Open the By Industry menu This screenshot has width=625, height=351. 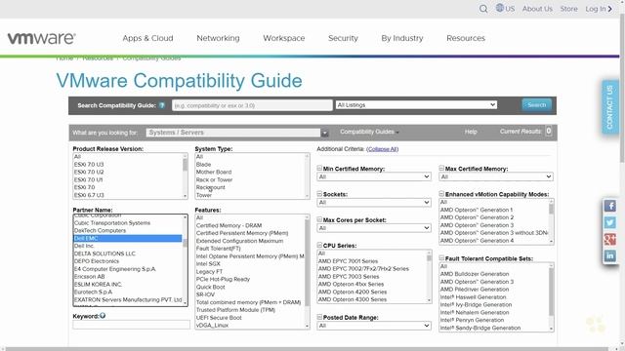pos(401,38)
